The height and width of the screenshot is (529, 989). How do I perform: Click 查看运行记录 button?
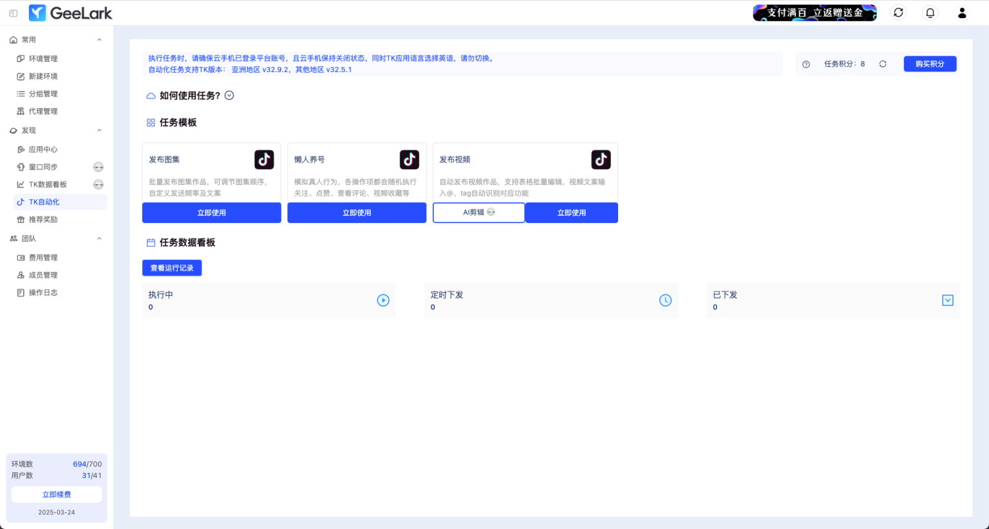point(172,268)
